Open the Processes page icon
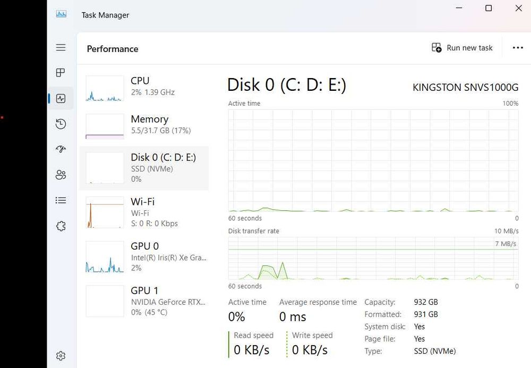Image resolution: width=531 pixels, height=368 pixels. [61, 73]
